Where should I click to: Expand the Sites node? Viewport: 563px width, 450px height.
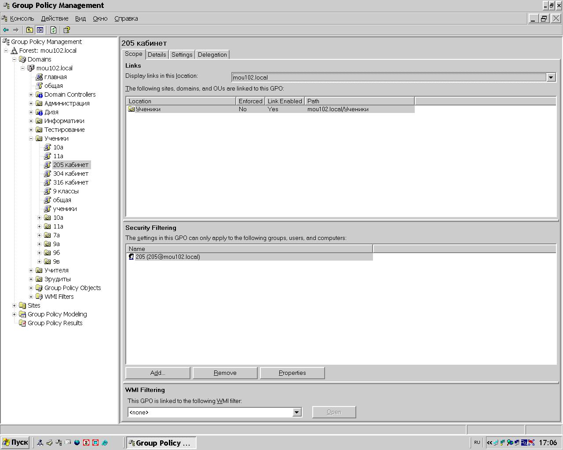pos(15,305)
